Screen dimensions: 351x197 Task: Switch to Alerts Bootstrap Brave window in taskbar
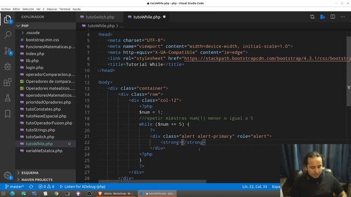pos(116,194)
